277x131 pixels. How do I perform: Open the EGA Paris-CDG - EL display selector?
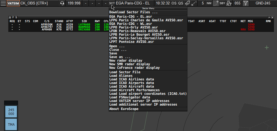134,3
